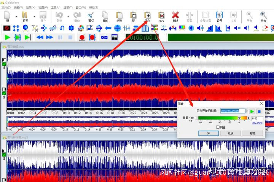The width and height of the screenshot is (274, 182).
Task: Click the red X Delete (删除) icon
Action: (x=175, y=16)
